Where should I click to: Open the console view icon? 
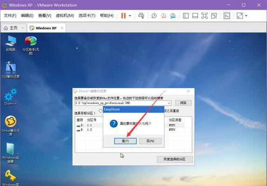tap(227, 16)
